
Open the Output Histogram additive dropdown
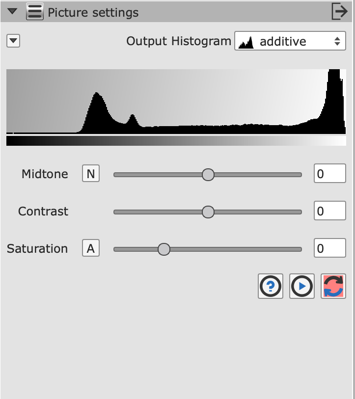[x=290, y=42]
